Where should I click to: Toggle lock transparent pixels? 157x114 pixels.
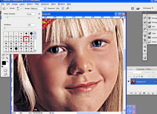click(134, 76)
